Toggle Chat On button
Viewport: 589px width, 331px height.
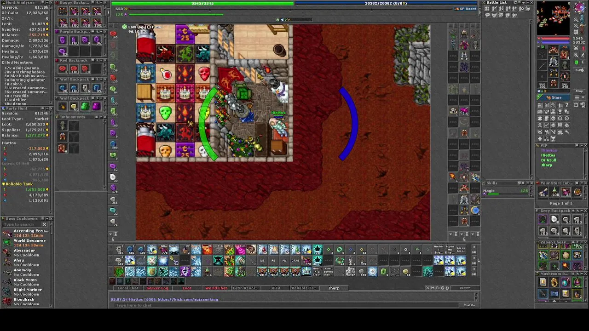[x=469, y=305]
